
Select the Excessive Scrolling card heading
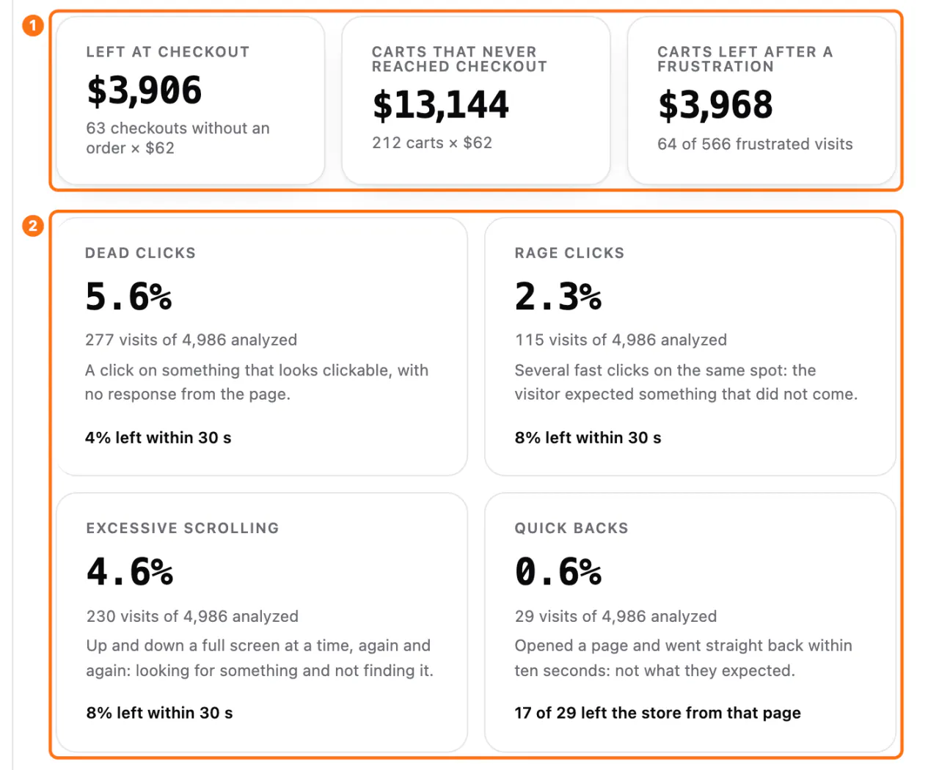[183, 528]
